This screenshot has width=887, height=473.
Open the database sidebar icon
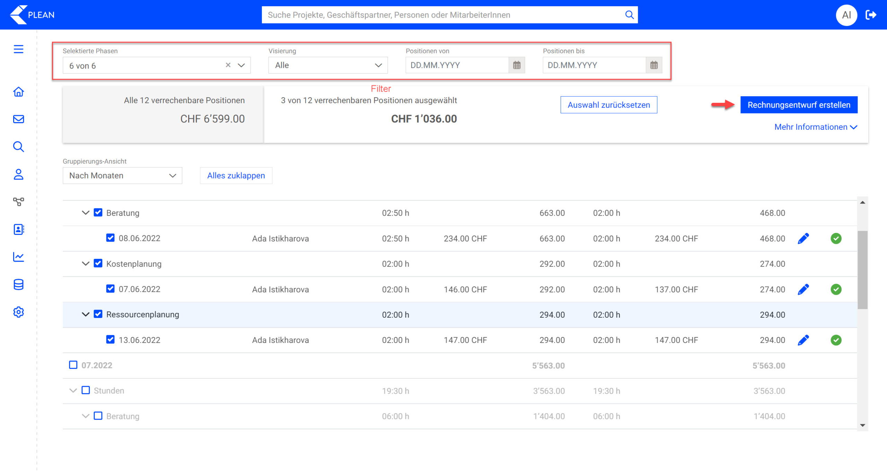point(18,284)
